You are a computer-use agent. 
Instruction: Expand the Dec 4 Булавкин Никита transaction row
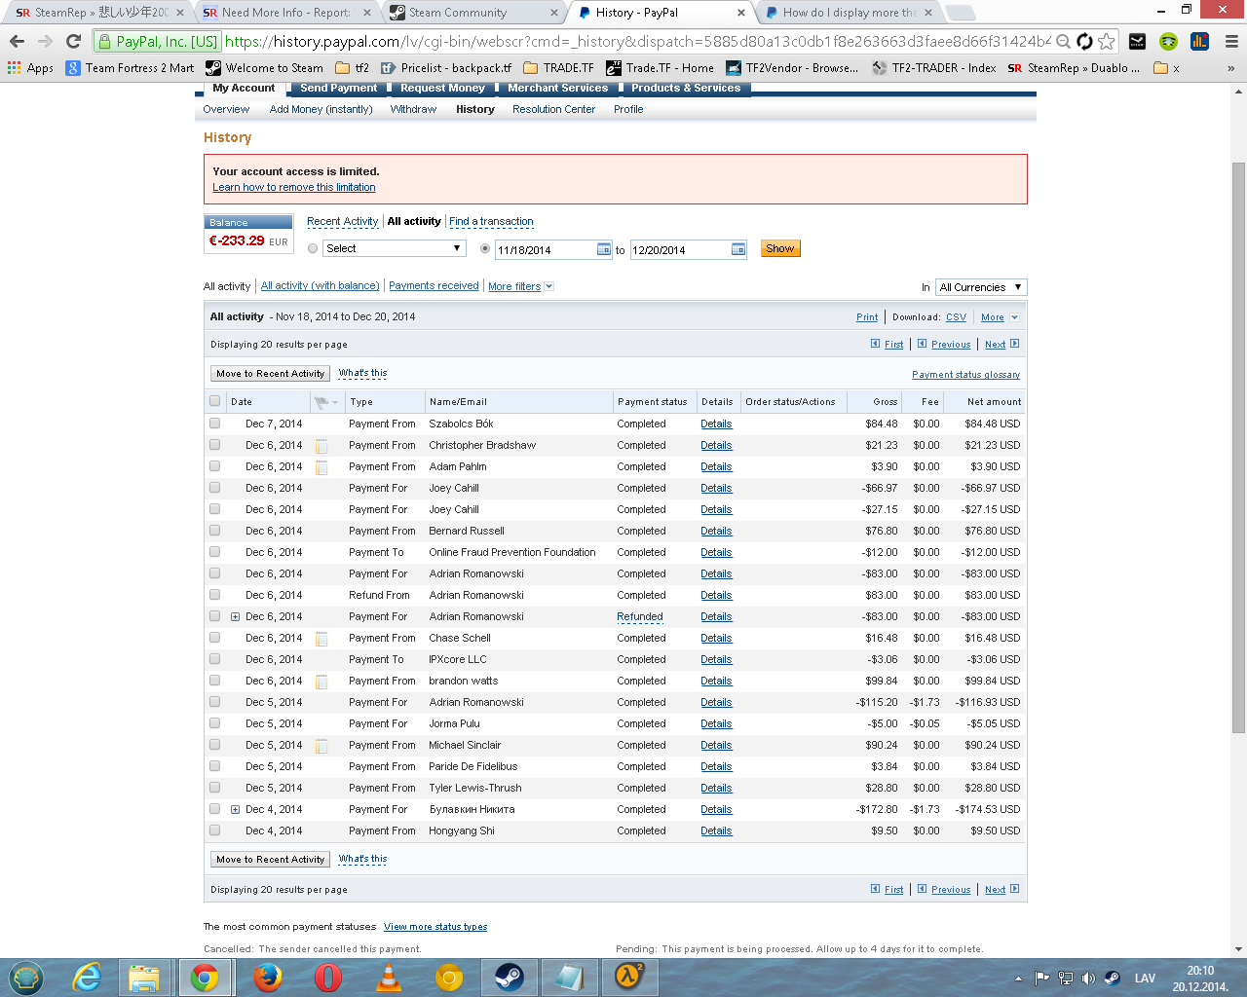pos(235,810)
